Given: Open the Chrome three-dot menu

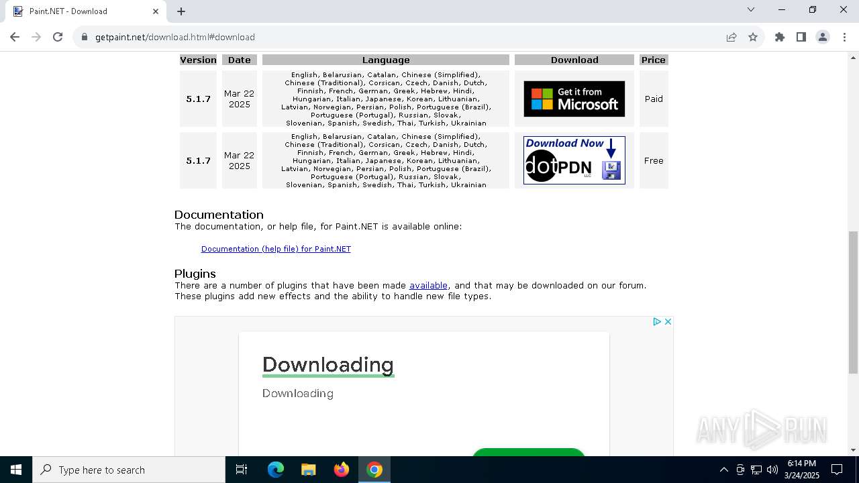Looking at the screenshot, I should point(844,37).
